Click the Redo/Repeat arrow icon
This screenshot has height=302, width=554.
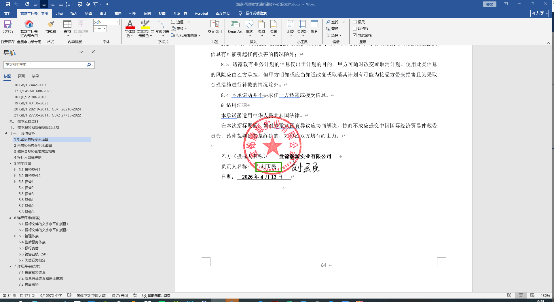tap(27, 4)
